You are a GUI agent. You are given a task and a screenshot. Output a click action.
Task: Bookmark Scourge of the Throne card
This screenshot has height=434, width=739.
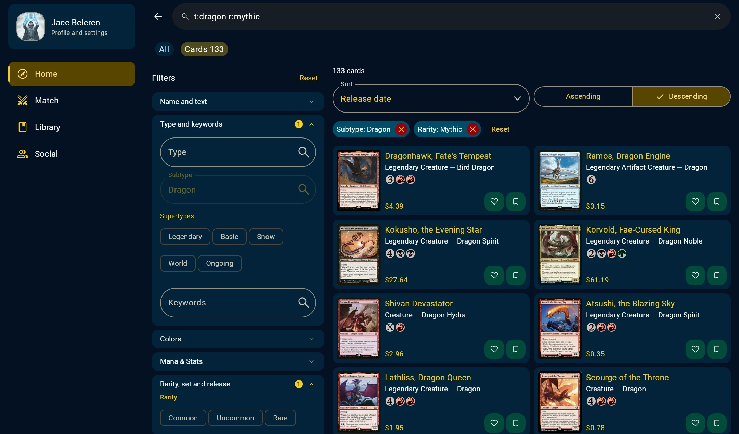click(x=717, y=423)
